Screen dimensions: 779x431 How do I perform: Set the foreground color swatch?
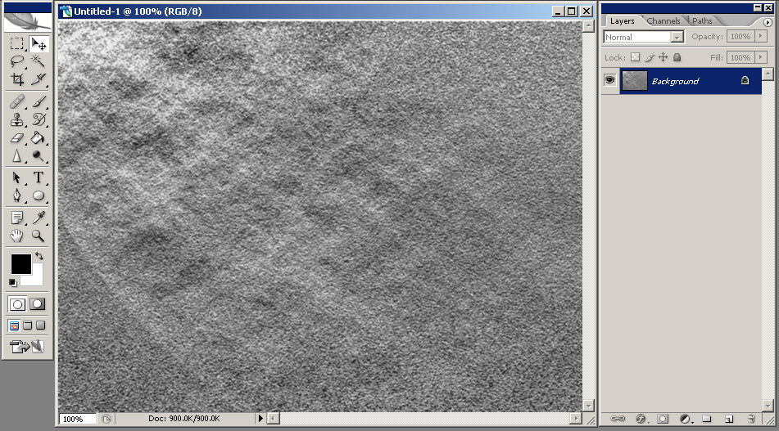21,264
